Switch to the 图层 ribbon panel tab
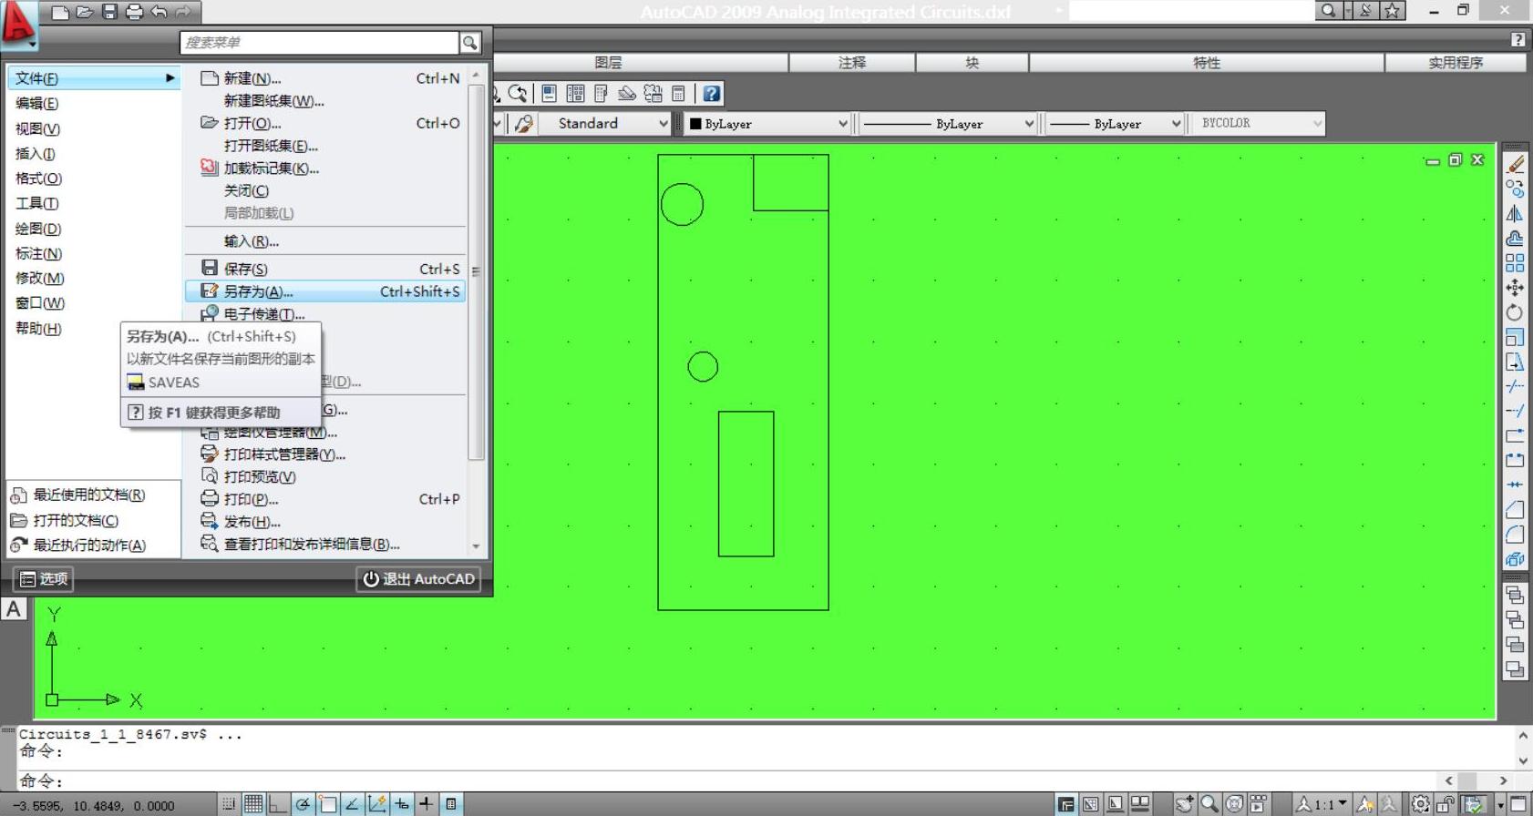 pos(608,62)
